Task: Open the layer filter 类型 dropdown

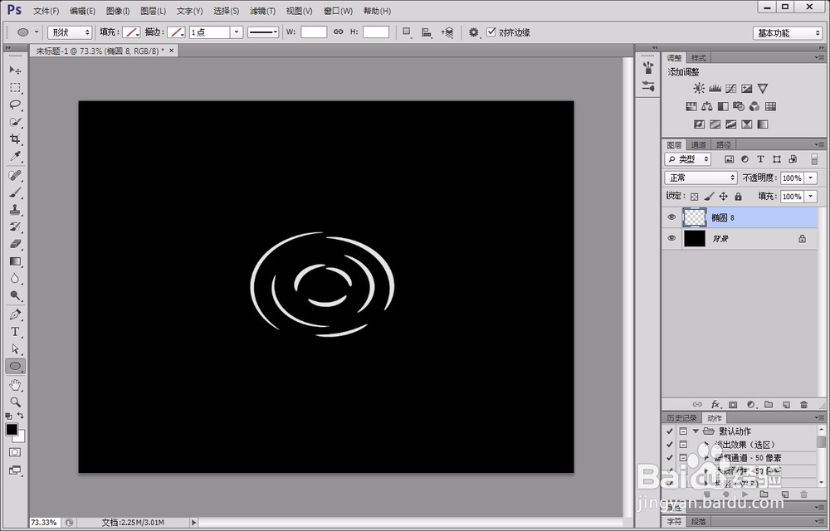Action: [x=688, y=159]
